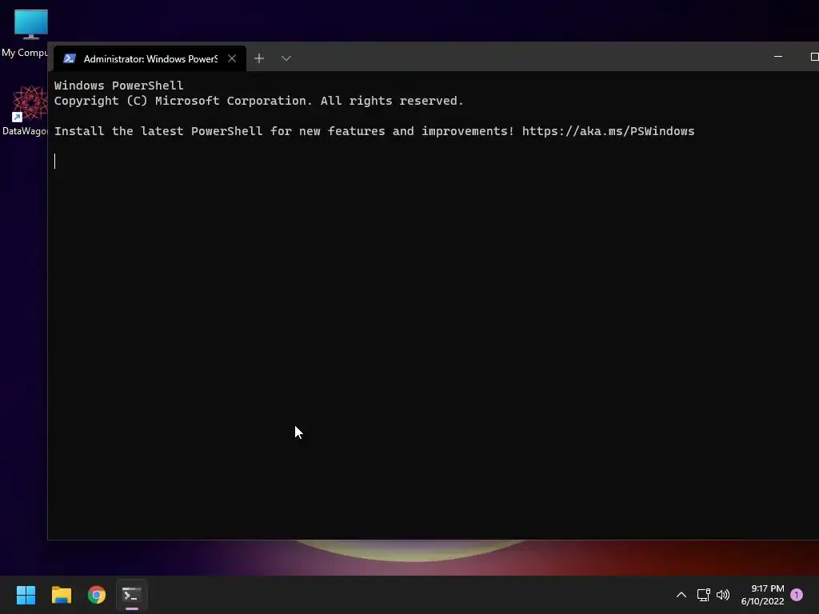Image resolution: width=819 pixels, height=614 pixels.
Task: Open the Windows Start menu
Action: (26, 595)
